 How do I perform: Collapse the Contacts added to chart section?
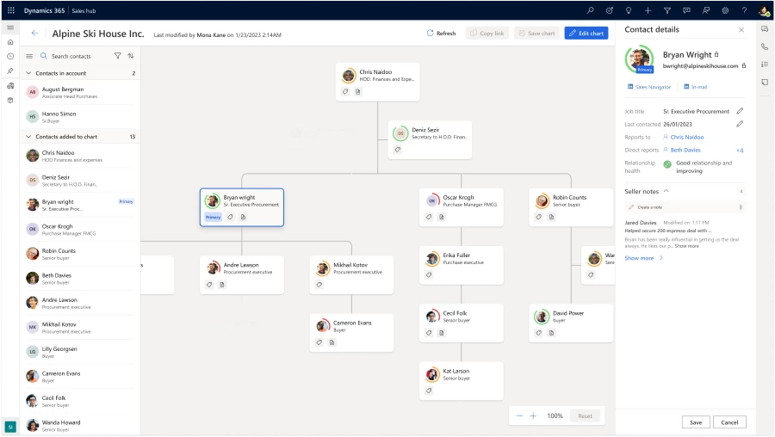[x=28, y=137]
